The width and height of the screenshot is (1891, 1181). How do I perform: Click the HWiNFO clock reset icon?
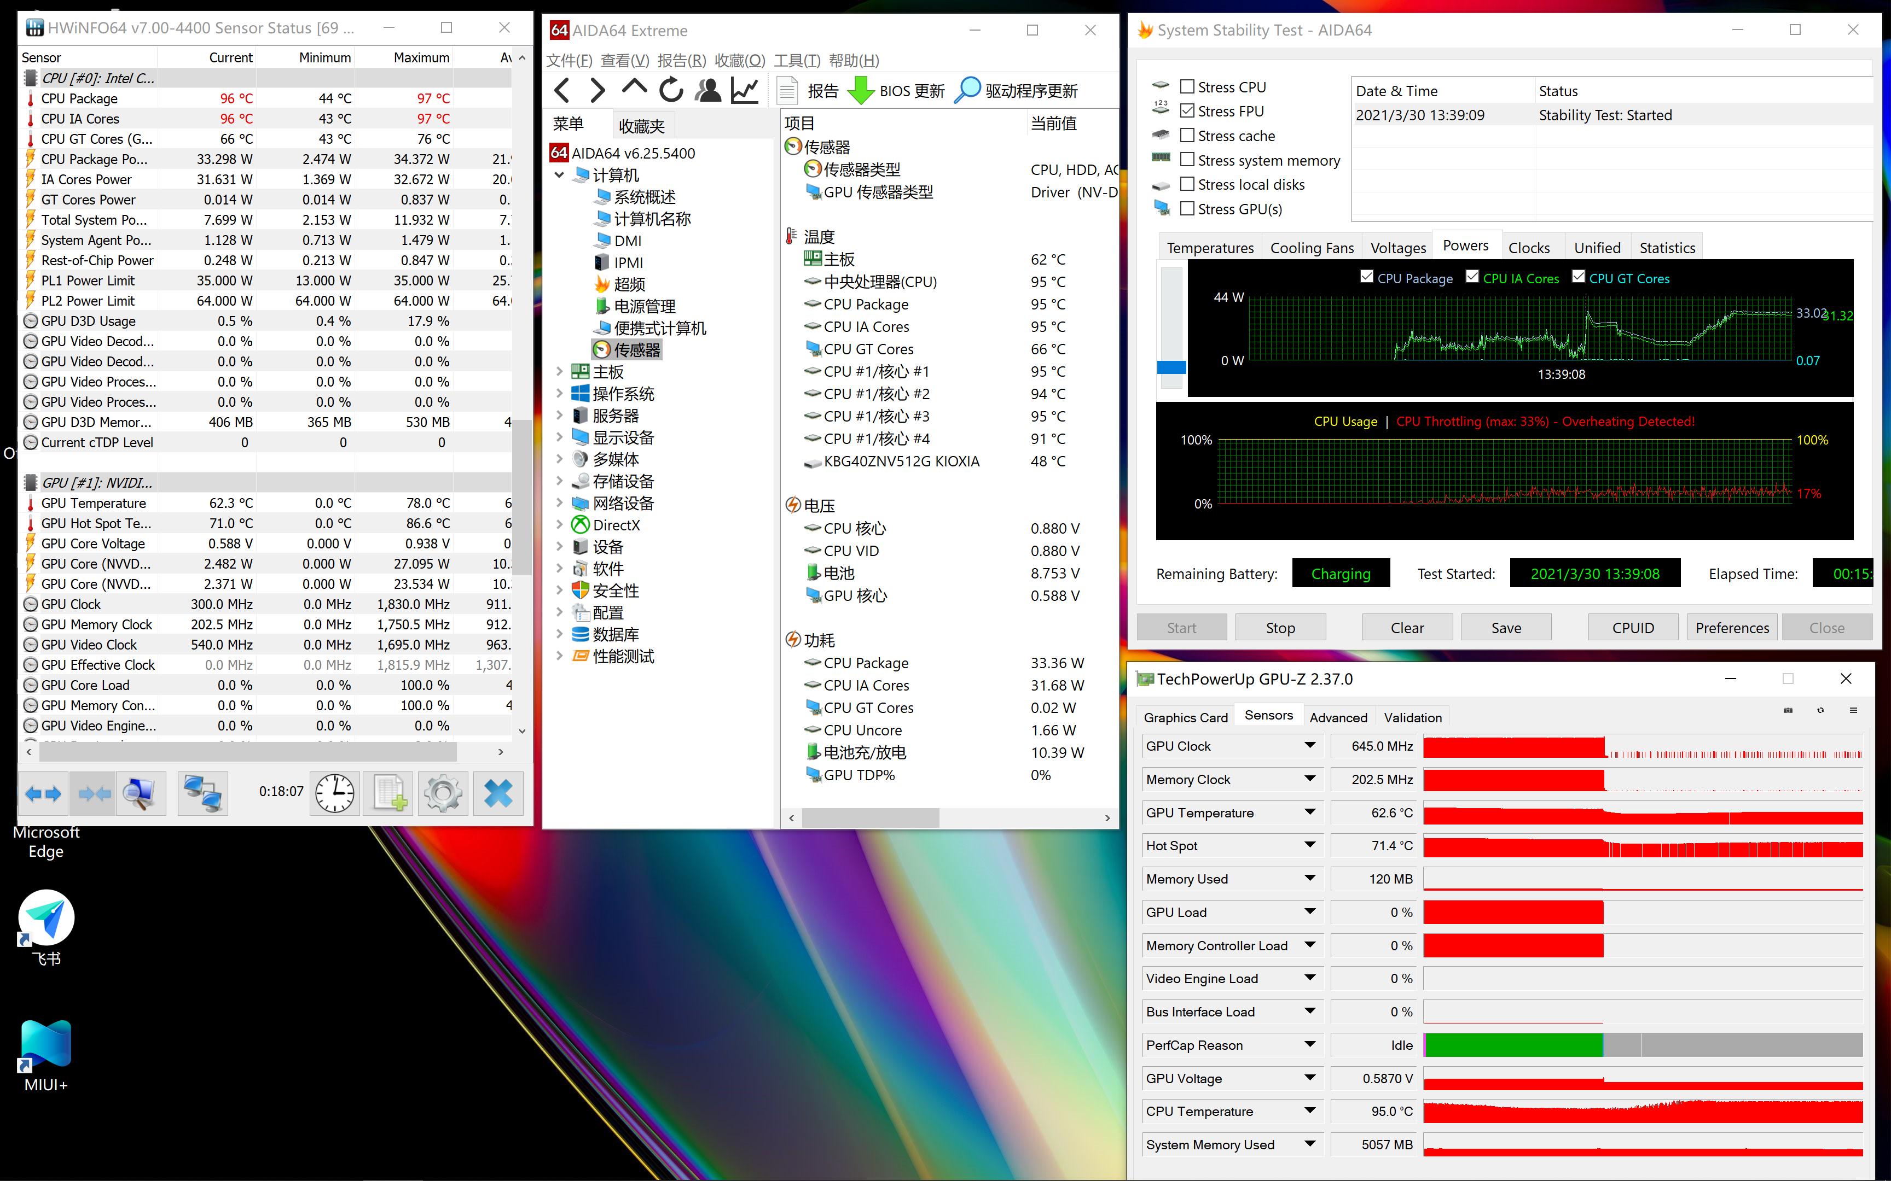click(335, 793)
